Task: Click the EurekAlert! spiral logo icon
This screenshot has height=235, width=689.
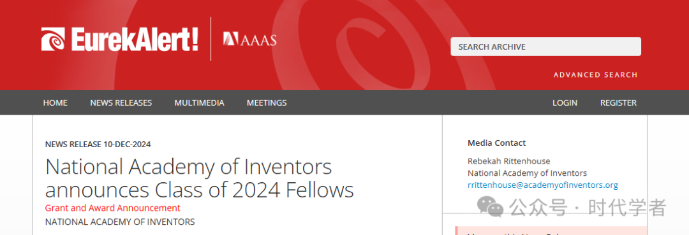Action: pos(53,39)
